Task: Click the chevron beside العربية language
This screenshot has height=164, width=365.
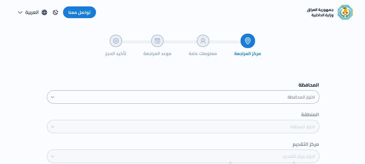Action: 20,12
